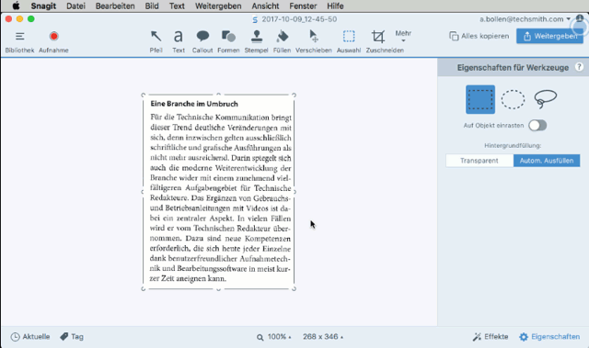Click the captured text image on canvas

tap(219, 191)
